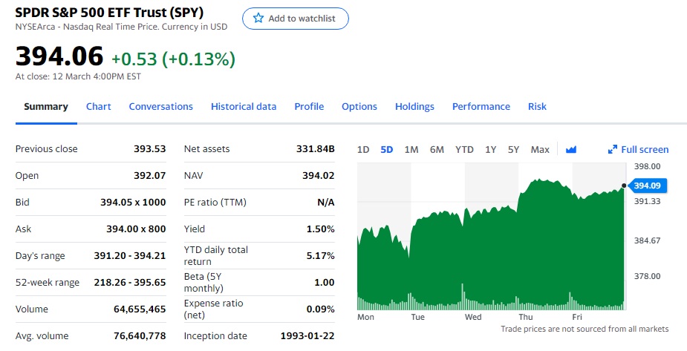Select the 1D chart range
Image resolution: width=687 pixels, height=351 pixels.
363,150
